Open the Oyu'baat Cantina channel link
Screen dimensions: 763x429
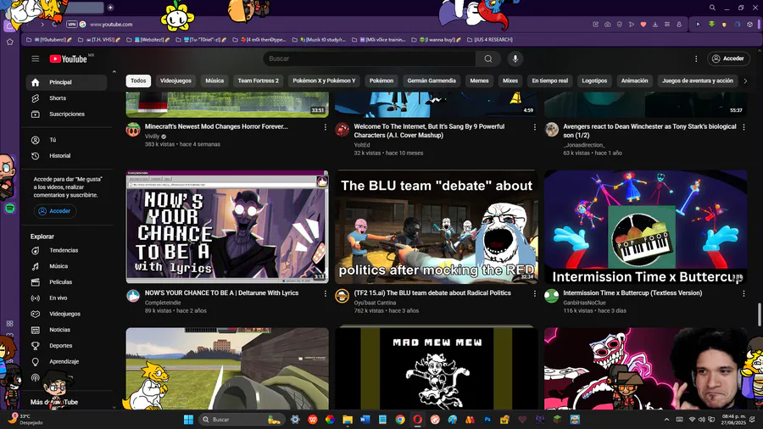(375, 303)
